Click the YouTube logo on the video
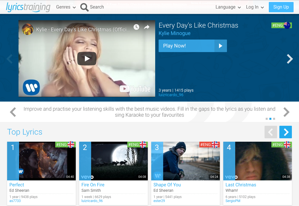Screen dimensions: 299x206 [135, 89]
